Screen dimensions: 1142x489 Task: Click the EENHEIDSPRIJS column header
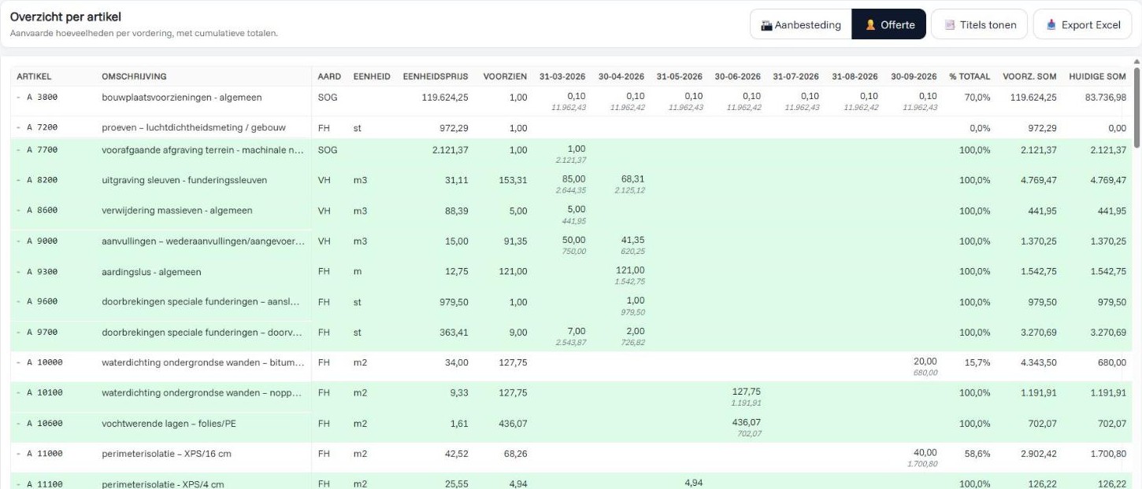pyautogui.click(x=436, y=76)
